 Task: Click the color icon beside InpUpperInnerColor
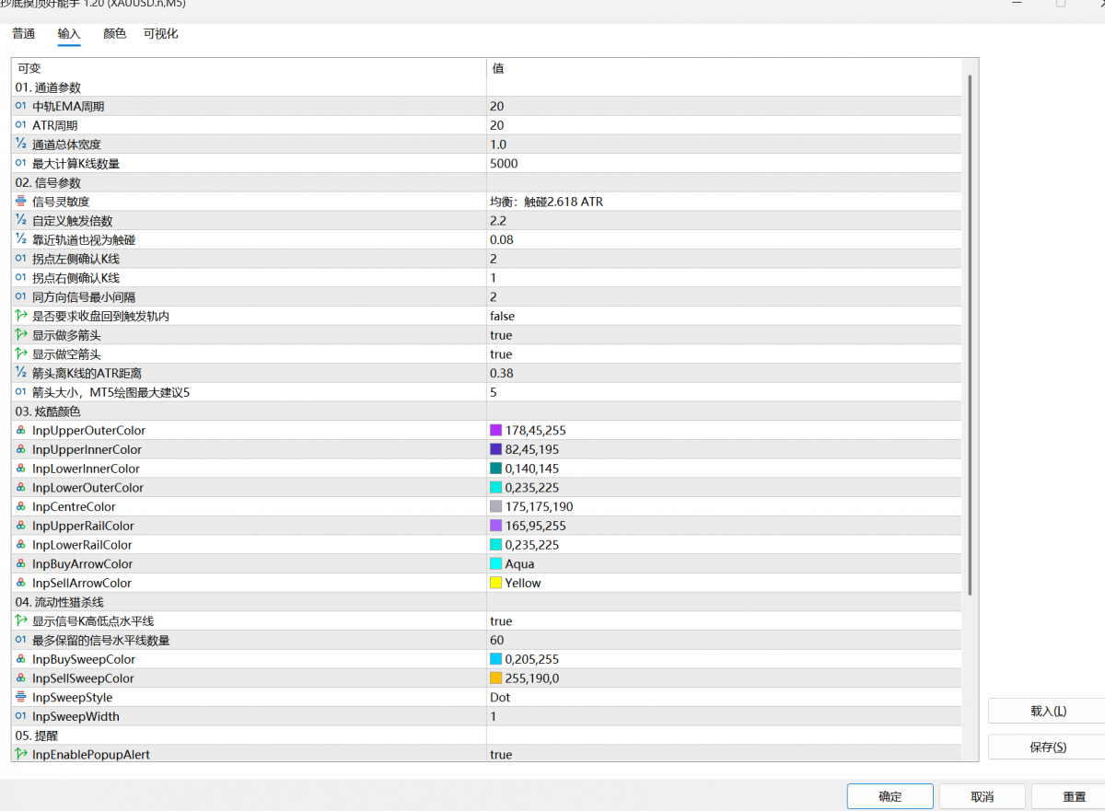(x=21, y=449)
